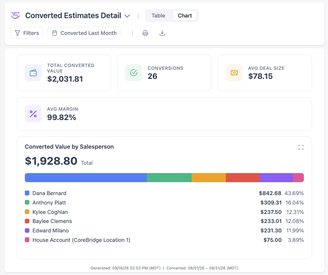Select the Chart tab
Image resolution: width=328 pixels, height=275 pixels.
tap(185, 16)
